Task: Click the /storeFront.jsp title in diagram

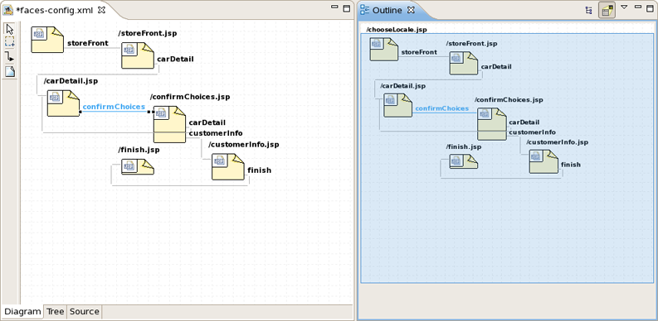Action: point(148,33)
